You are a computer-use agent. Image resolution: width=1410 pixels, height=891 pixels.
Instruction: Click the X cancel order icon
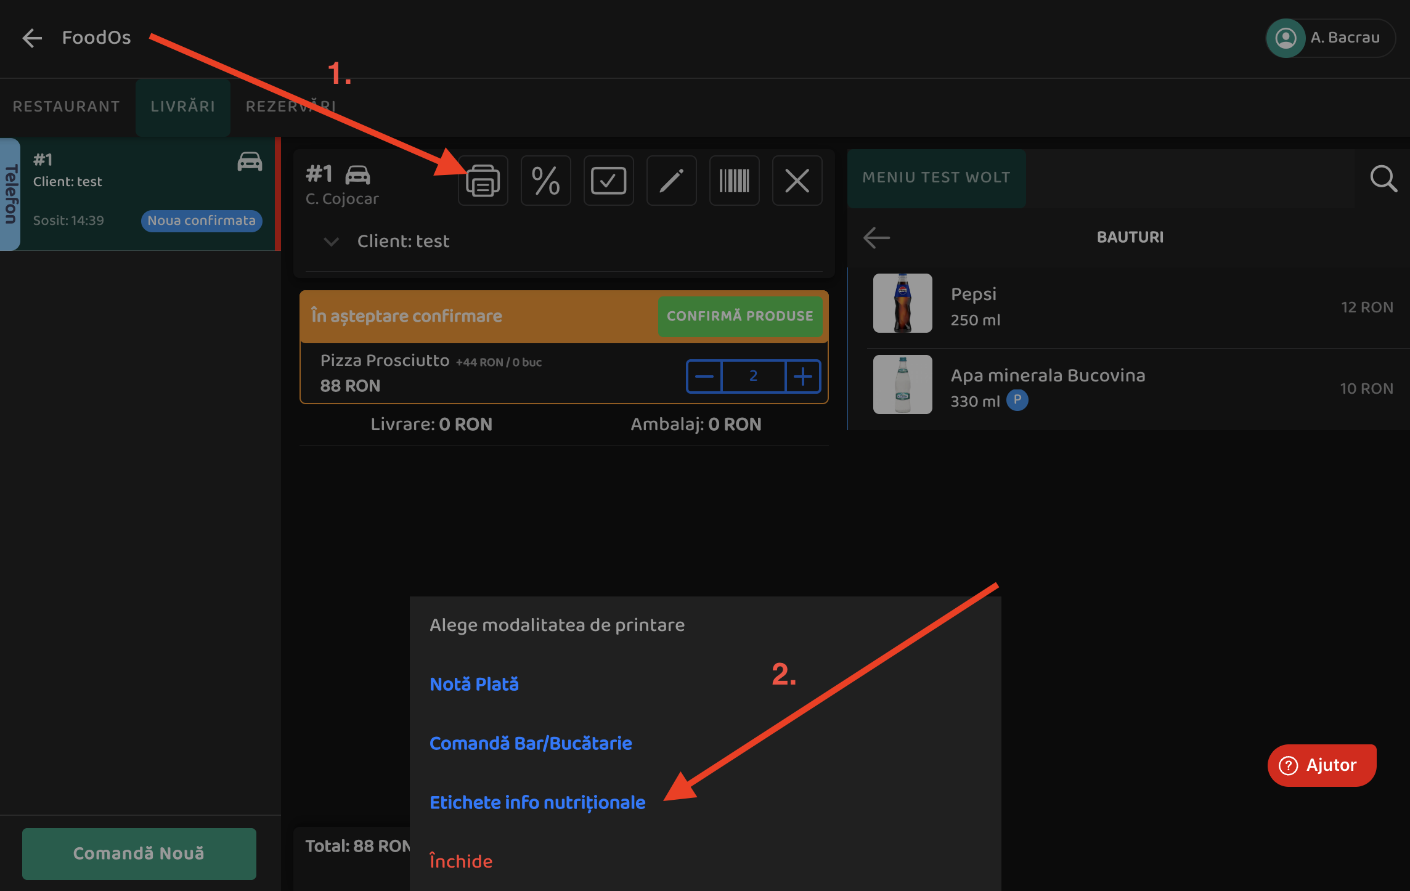click(797, 181)
